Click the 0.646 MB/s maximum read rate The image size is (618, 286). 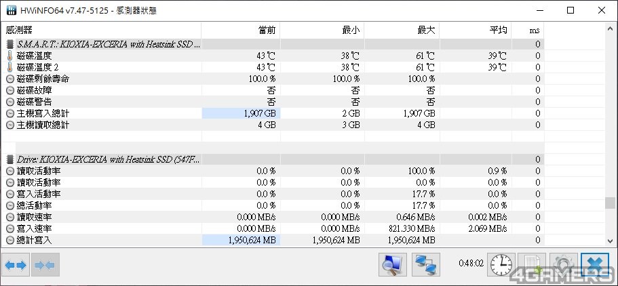(416, 217)
